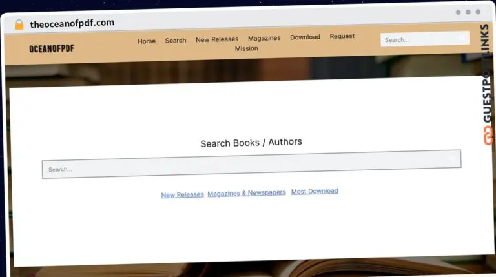Click the theoceanofpdf.com address text

tap(72, 23)
